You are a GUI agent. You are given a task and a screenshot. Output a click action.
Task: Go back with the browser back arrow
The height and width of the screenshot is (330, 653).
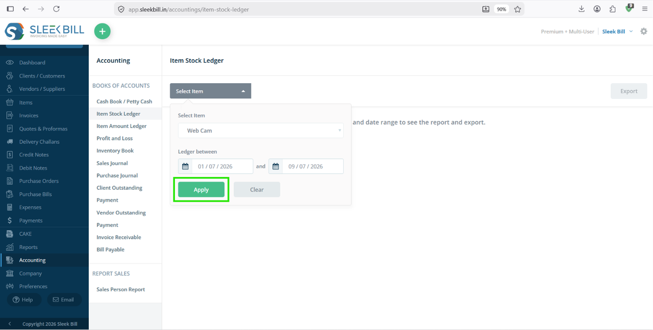[x=26, y=9]
